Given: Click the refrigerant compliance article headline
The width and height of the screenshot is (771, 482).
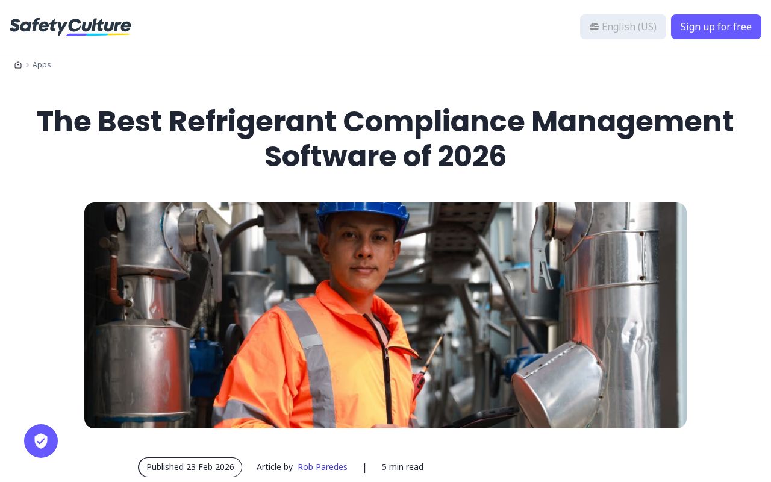Looking at the screenshot, I should click(x=385, y=139).
